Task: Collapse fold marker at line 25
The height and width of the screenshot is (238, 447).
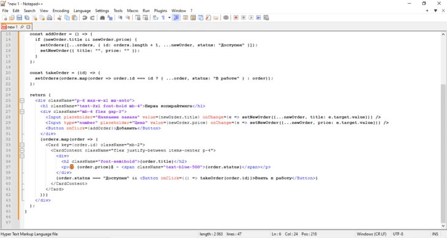Action: click(x=22, y=101)
